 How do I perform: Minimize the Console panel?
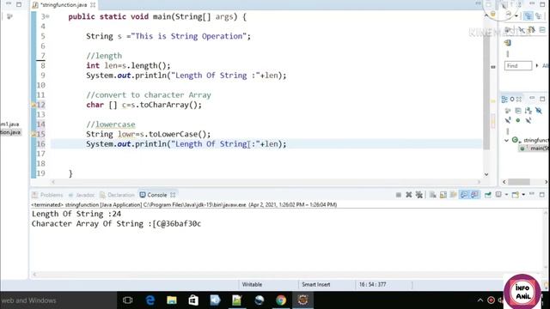tap(532, 194)
